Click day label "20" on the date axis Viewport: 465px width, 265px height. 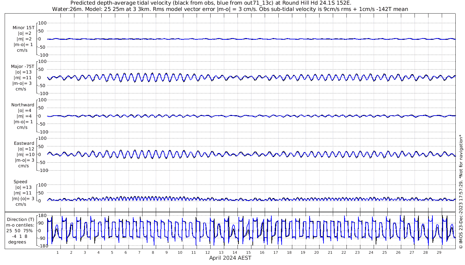(316, 252)
